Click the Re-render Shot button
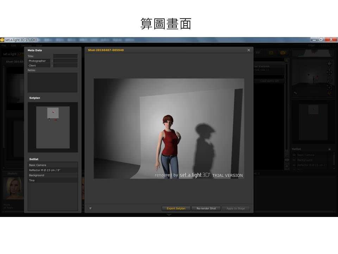 tap(206, 208)
